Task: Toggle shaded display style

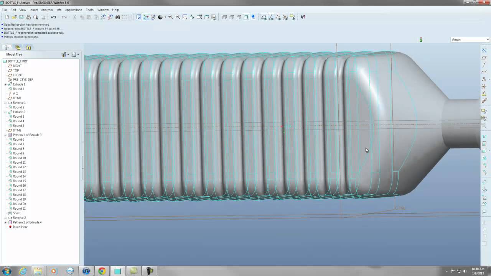Action: click(246, 17)
